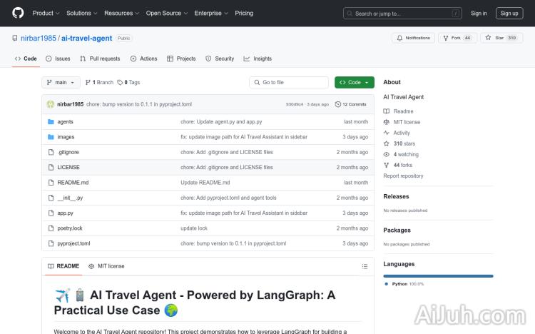Open the 'update lock' commit message

pyautogui.click(x=194, y=228)
